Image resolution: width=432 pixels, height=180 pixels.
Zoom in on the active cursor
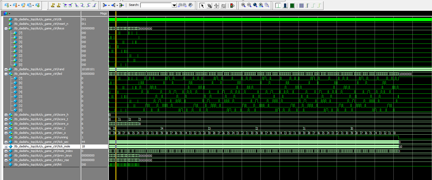point(261,5)
